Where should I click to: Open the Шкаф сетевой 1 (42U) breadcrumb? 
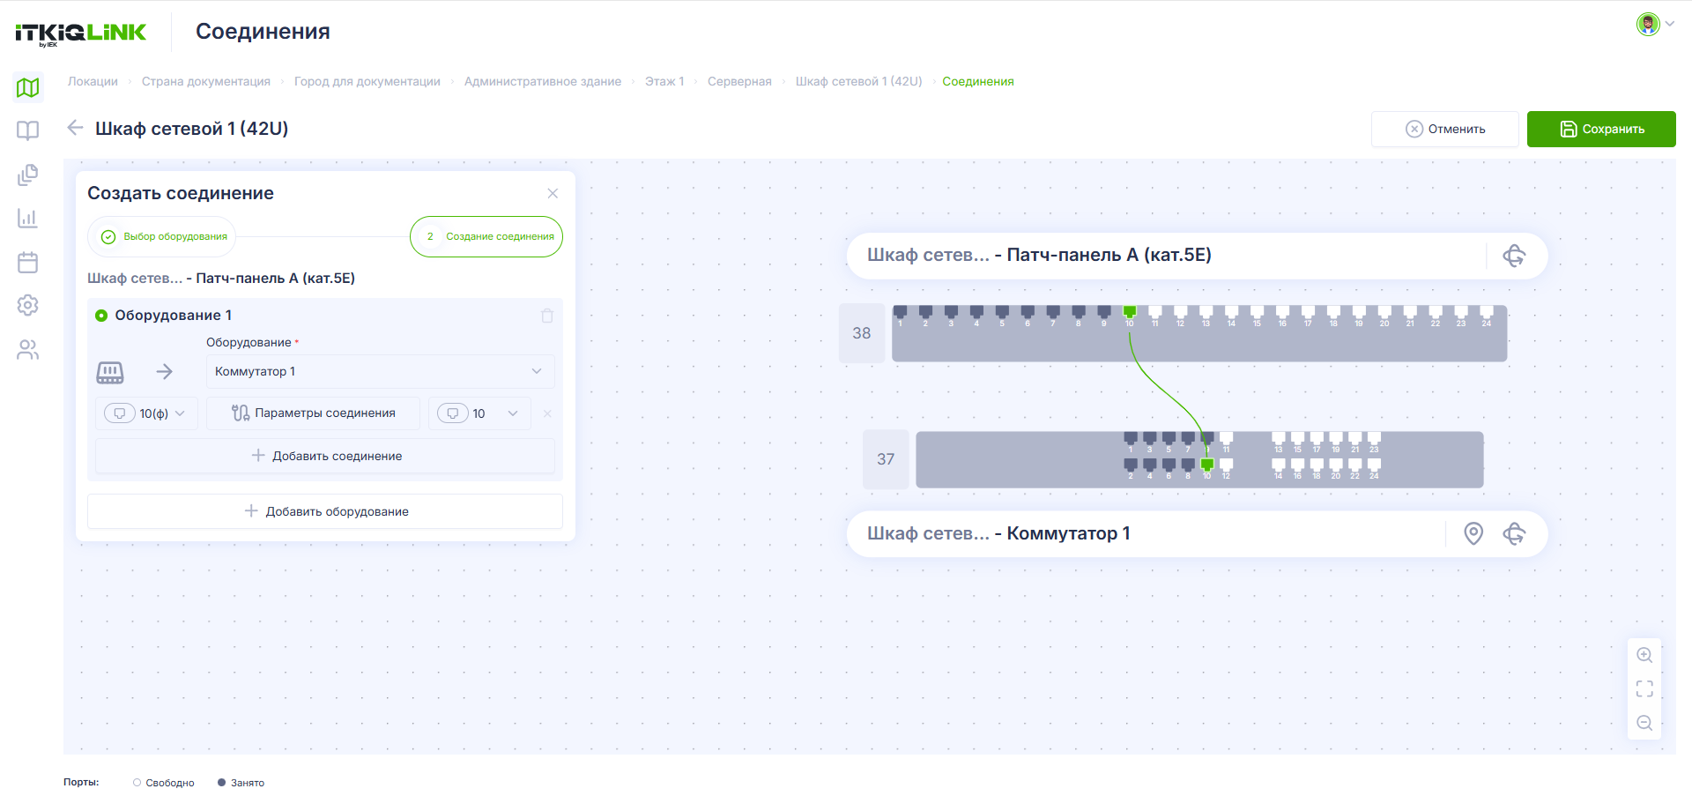[859, 81]
